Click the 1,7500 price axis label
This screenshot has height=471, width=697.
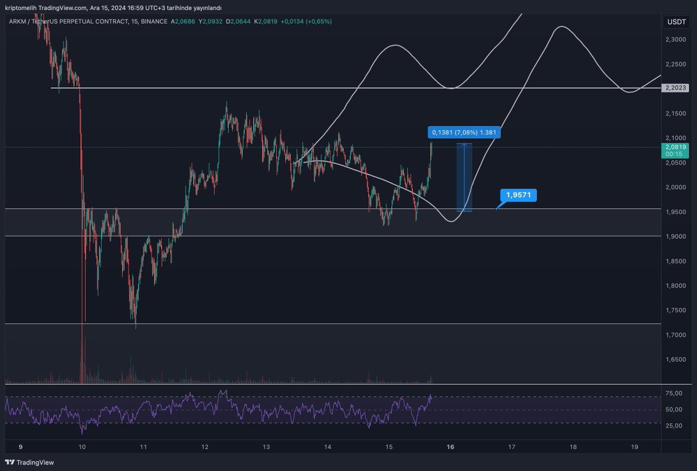pos(676,310)
